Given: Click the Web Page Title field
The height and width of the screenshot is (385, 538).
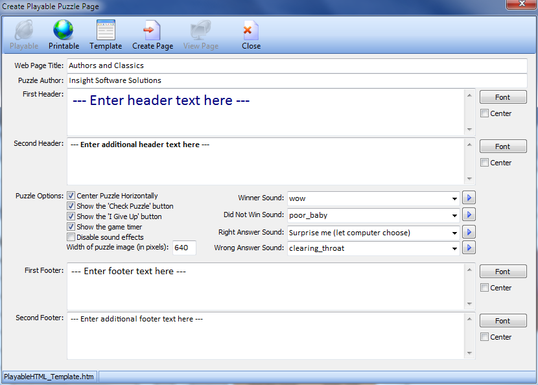Looking at the screenshot, I should point(297,65).
